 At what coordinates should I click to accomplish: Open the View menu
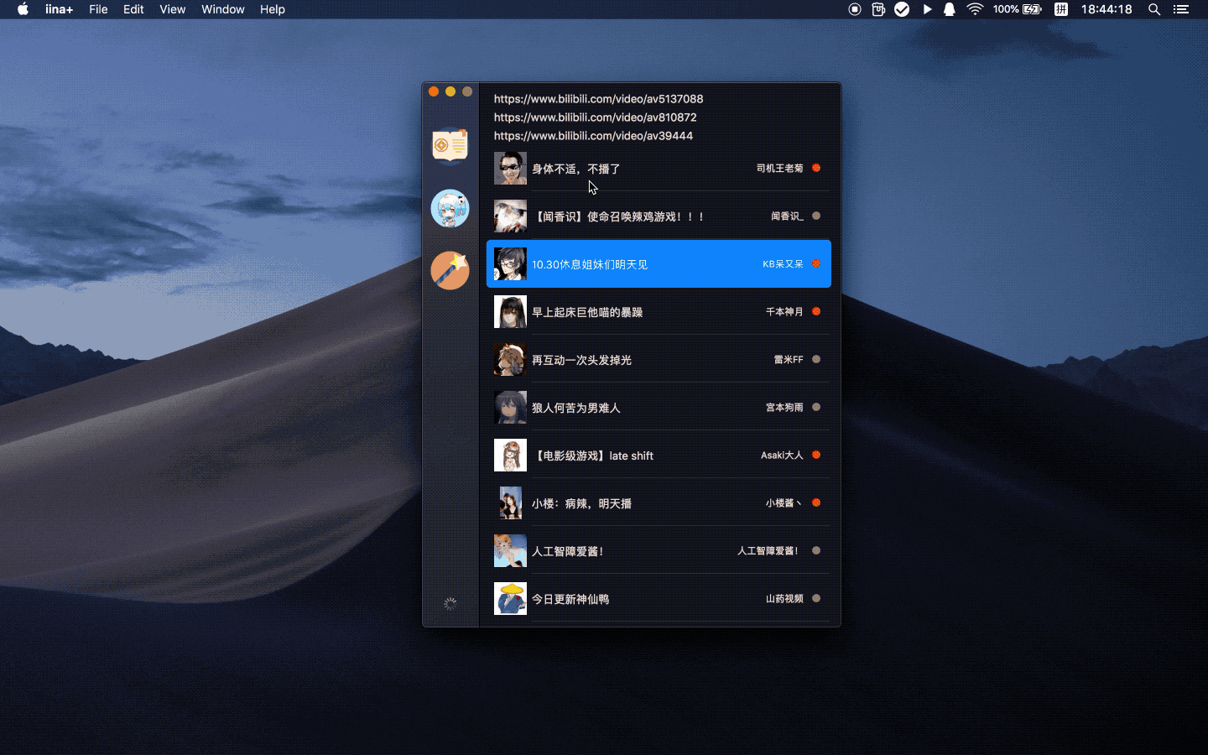click(172, 9)
